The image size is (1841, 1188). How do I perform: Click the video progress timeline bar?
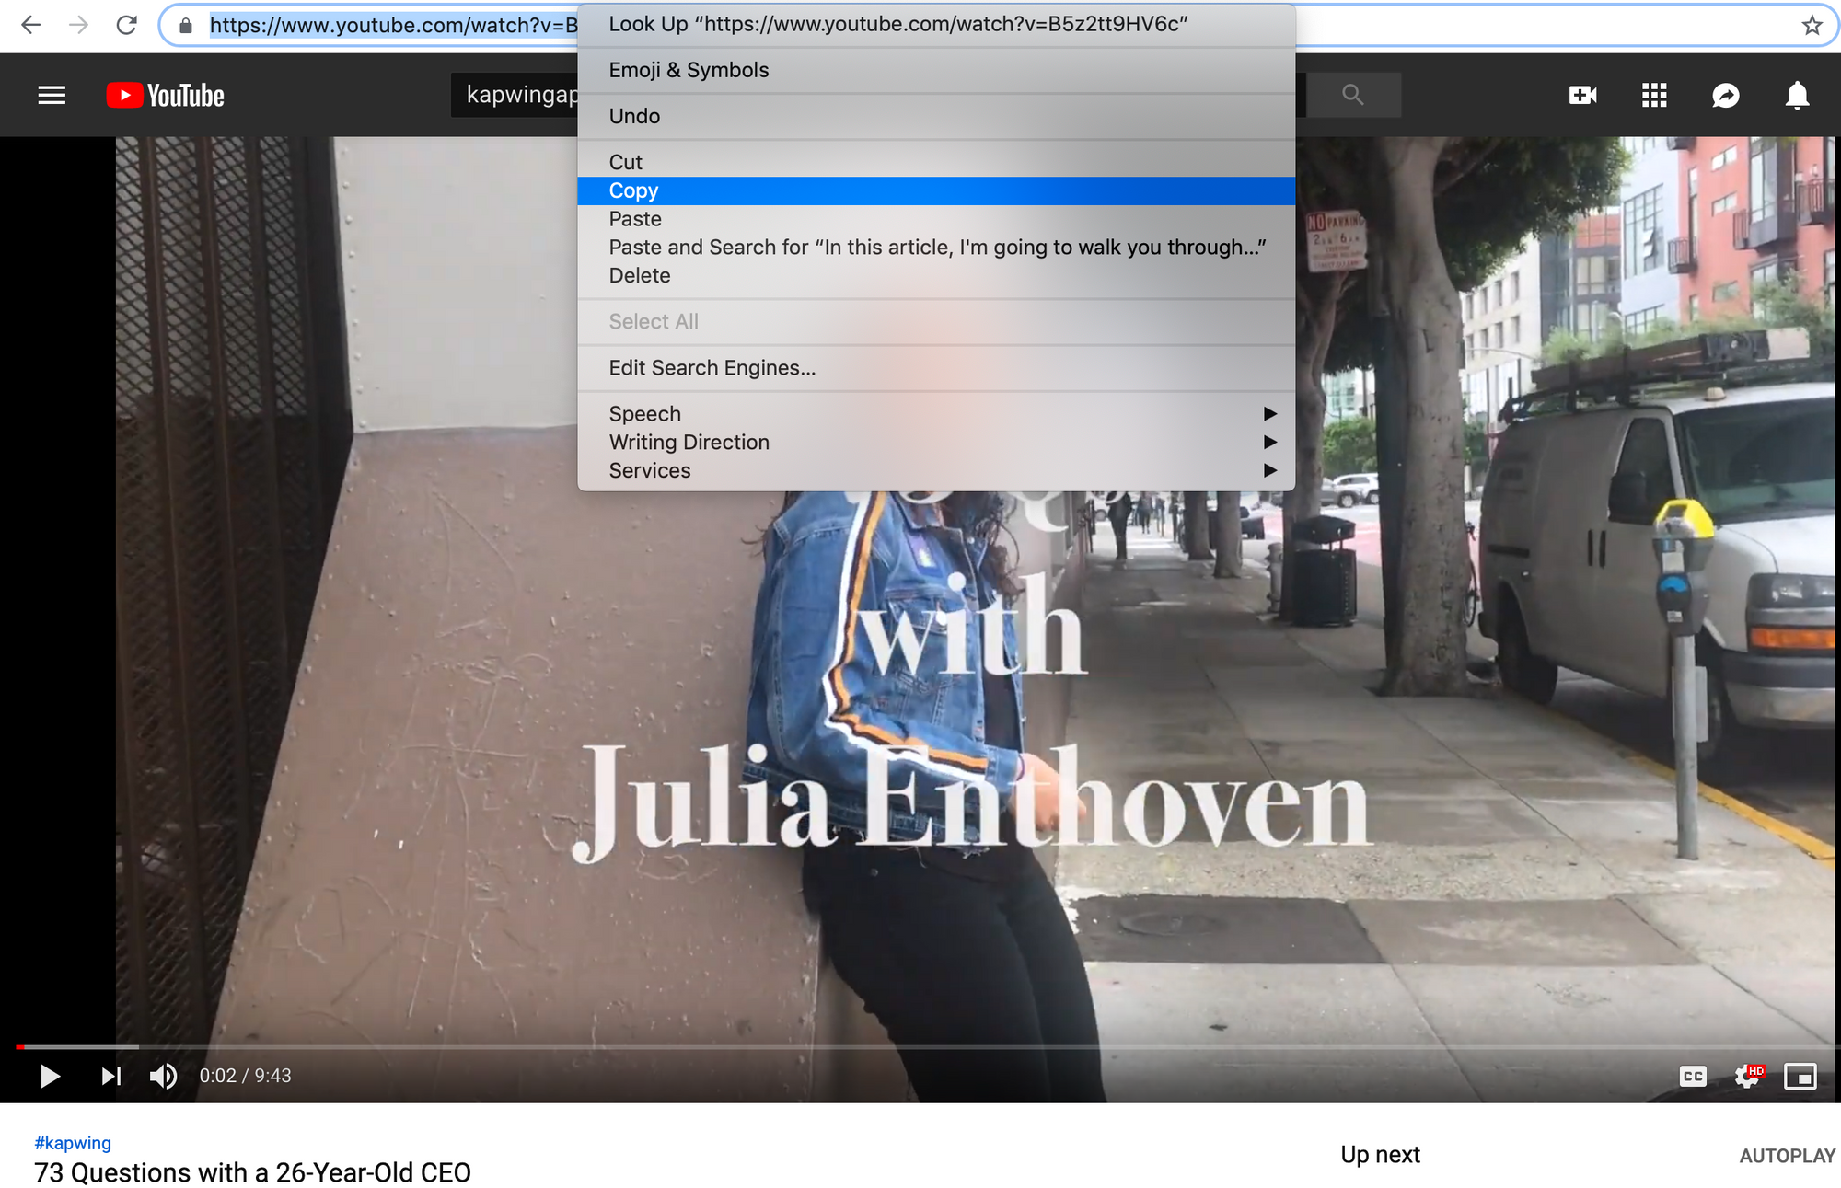coord(920,1044)
